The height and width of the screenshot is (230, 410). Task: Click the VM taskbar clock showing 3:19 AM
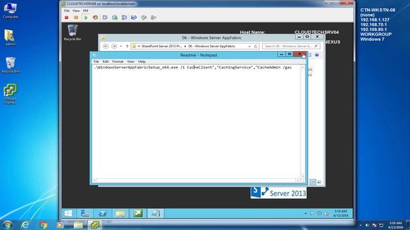(x=341, y=213)
